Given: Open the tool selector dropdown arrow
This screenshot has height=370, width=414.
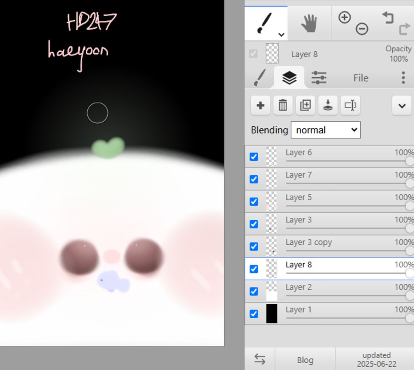Looking at the screenshot, I should tap(281, 35).
